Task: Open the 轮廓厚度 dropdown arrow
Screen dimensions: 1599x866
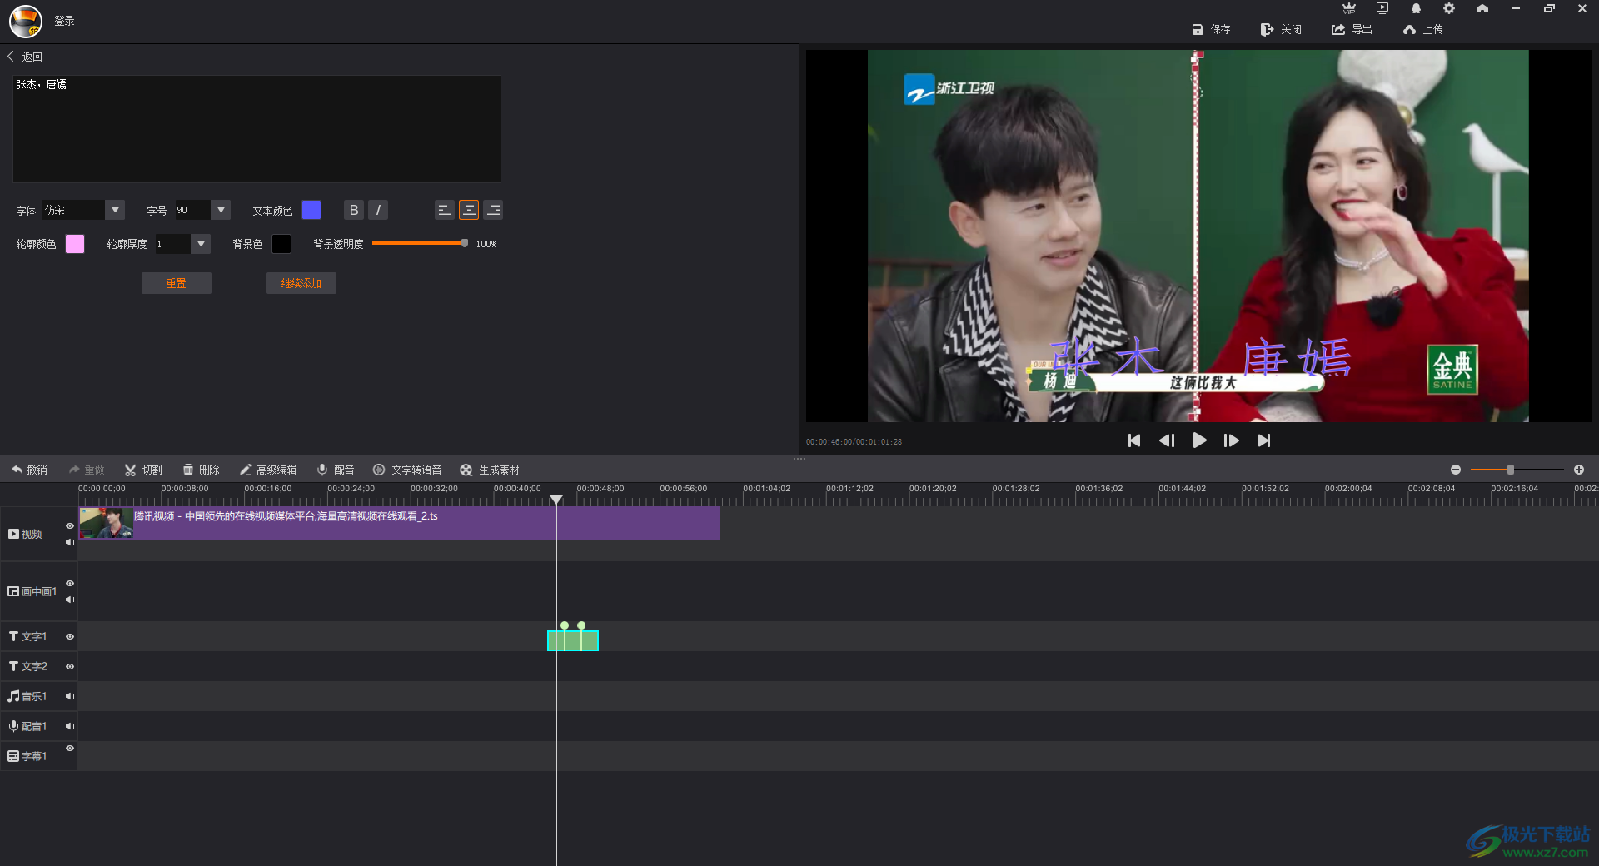Action: point(201,244)
